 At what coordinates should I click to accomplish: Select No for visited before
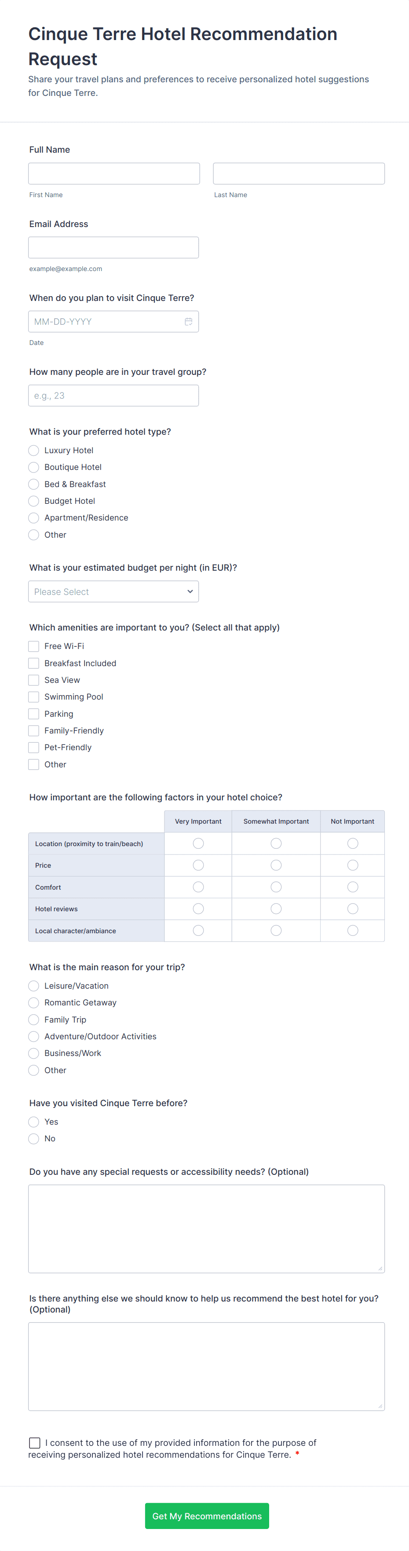[x=34, y=1139]
